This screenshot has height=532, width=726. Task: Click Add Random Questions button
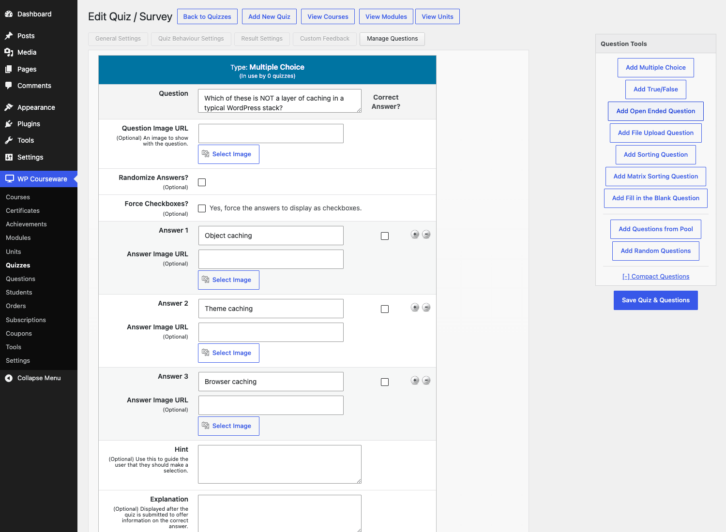(x=656, y=251)
